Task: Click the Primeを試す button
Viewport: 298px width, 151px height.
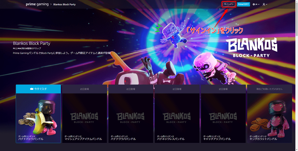Action: click(x=243, y=4)
